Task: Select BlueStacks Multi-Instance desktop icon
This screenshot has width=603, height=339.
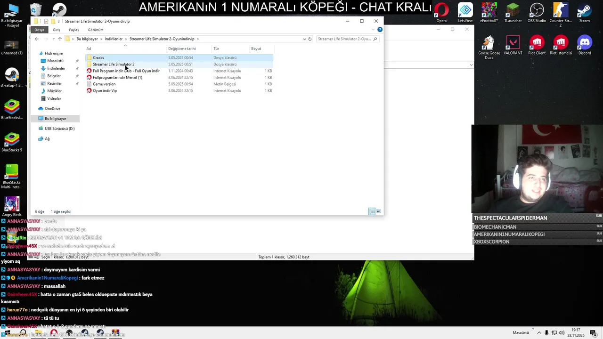Action: click(x=12, y=177)
